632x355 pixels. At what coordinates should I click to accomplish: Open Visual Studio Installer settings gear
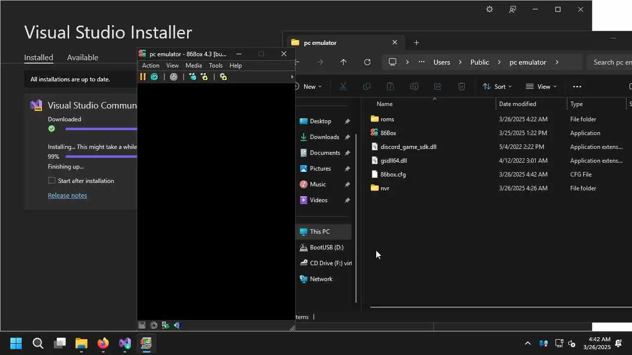coord(489,9)
